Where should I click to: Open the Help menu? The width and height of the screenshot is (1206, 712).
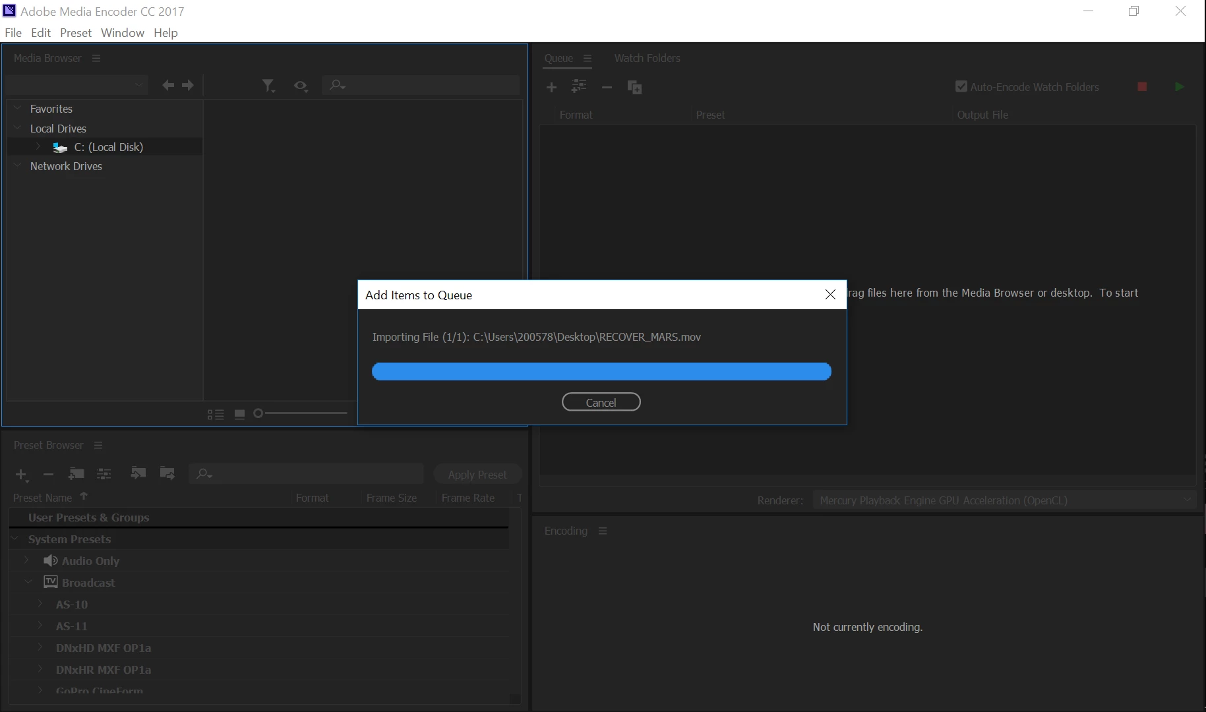166,32
